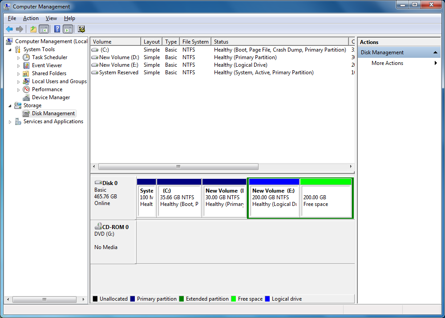Click the System Tools wrench icon
Image resolution: width=445 pixels, height=318 pixels.
pyautogui.click(x=18, y=49)
